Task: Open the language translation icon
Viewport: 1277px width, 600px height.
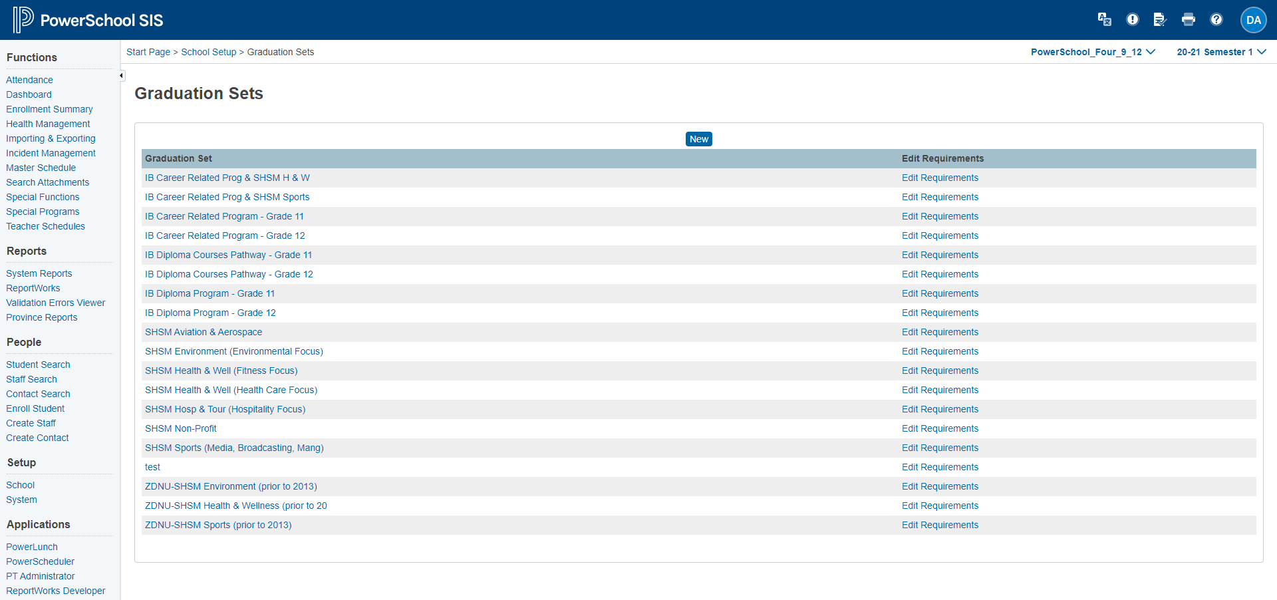Action: click(x=1104, y=20)
